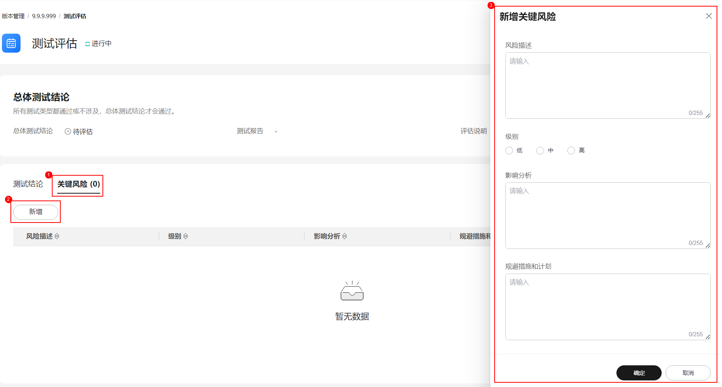The height and width of the screenshot is (387, 722).
Task: Open the 9.9.9.999 breadcrumb link
Action: click(x=44, y=16)
